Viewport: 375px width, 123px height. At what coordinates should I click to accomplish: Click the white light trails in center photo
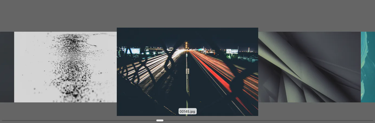(x=152, y=66)
